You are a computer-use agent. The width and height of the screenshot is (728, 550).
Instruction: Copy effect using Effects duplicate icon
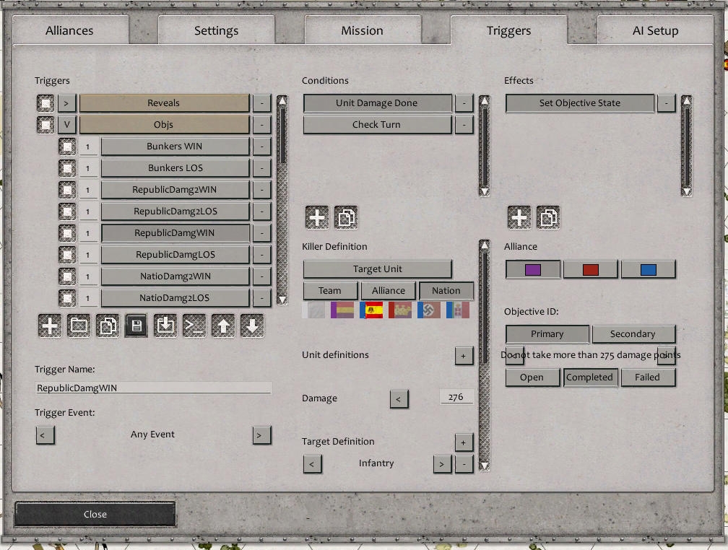548,217
